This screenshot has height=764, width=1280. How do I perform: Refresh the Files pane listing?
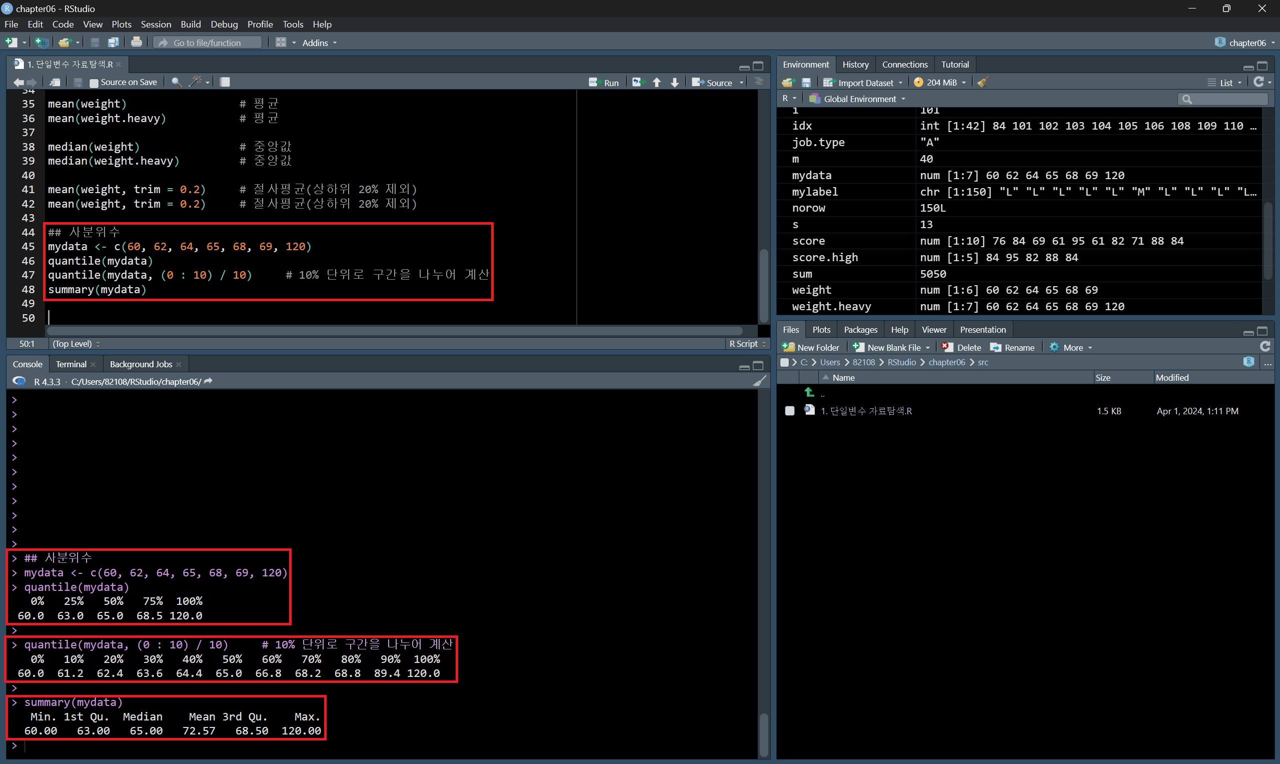coord(1265,347)
